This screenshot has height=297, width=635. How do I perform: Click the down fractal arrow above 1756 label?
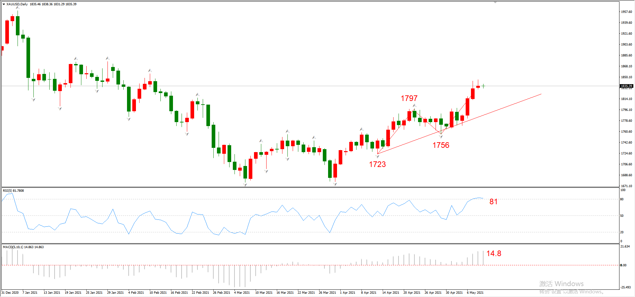(x=441, y=136)
